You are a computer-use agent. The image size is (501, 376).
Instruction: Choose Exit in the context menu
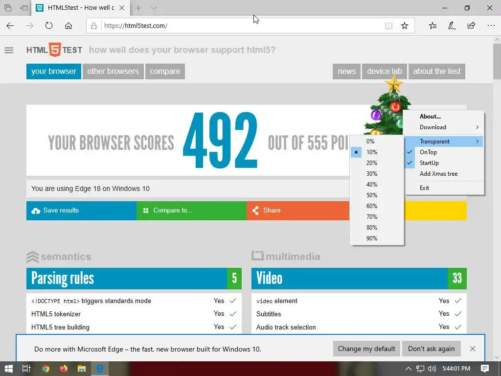[x=444, y=188]
